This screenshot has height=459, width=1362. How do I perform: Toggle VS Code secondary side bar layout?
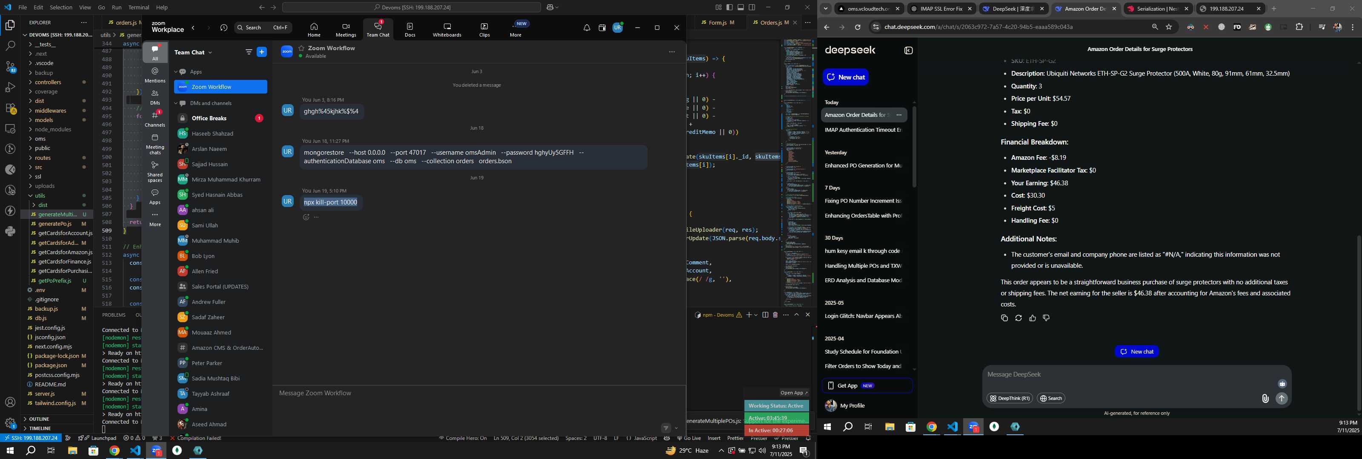[752, 7]
